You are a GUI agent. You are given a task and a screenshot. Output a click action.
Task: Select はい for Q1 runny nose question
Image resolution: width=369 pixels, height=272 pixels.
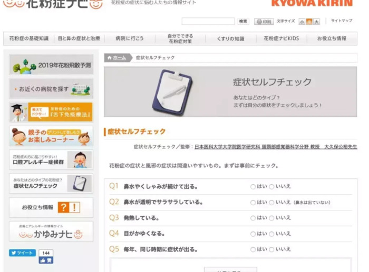click(x=253, y=187)
